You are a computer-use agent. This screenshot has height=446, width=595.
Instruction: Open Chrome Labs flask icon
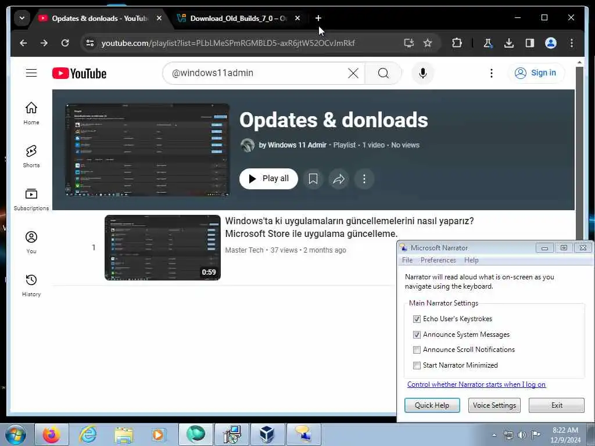(488, 43)
